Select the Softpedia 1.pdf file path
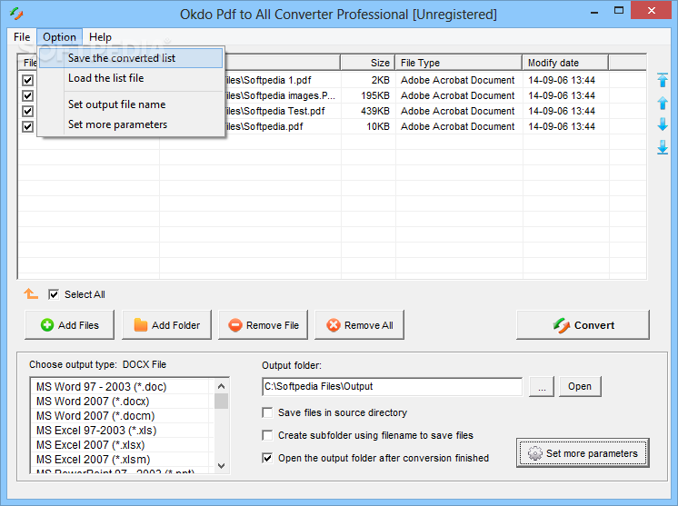 (x=268, y=80)
